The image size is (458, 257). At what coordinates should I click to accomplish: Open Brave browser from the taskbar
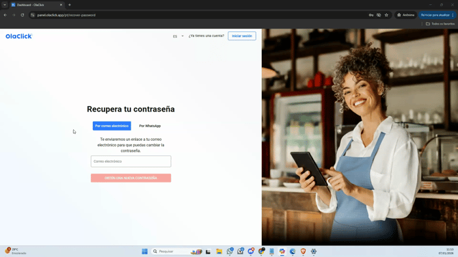[x=303, y=251]
